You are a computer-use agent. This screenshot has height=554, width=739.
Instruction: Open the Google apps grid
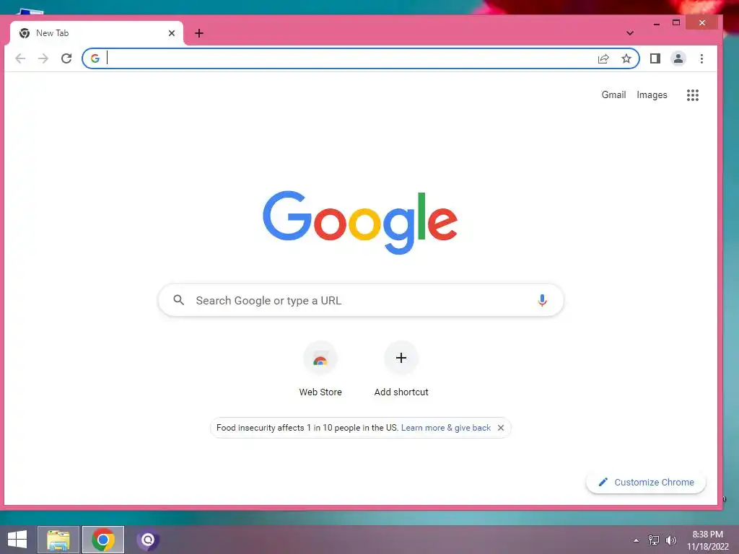[692, 95]
